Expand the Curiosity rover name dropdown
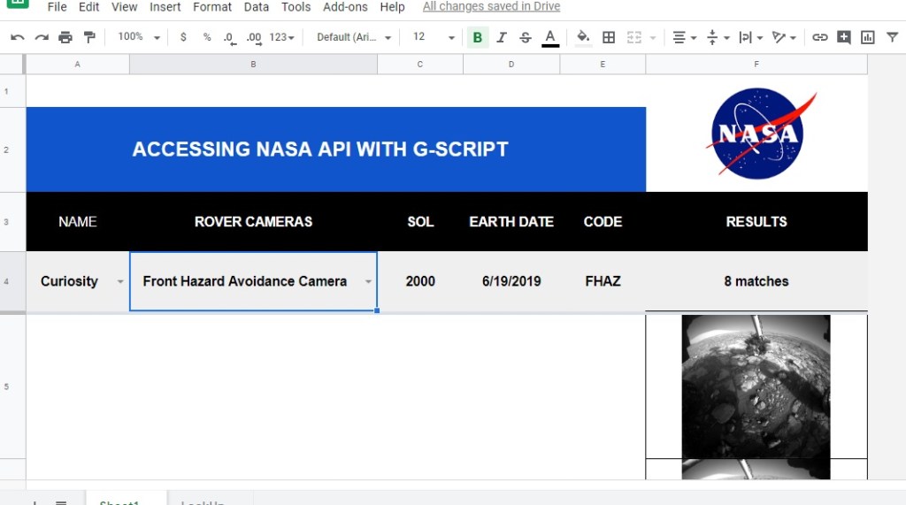 click(120, 282)
